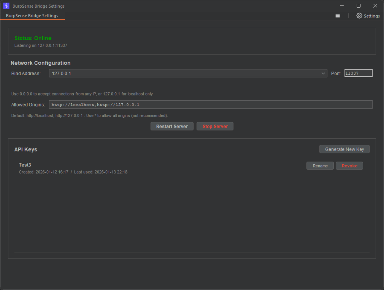The width and height of the screenshot is (384, 290).
Task: Click the 'Listening on 127.0.0.1:11337' text
Action: click(x=41, y=45)
